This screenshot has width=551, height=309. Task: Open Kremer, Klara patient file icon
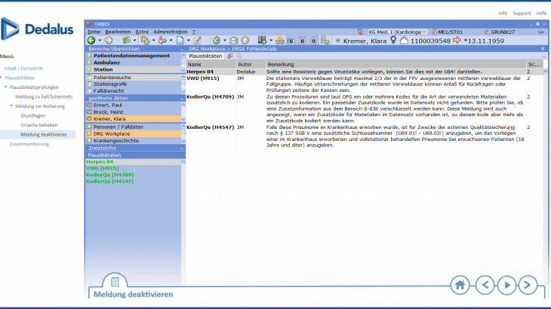tap(89, 119)
